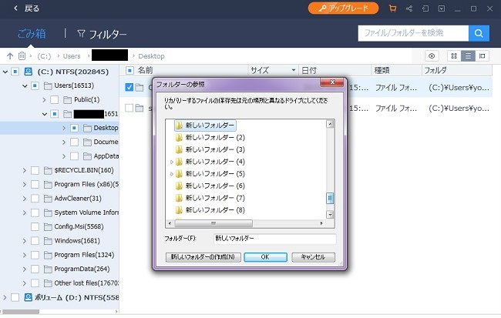Image resolution: width=501 pixels, height=318 pixels.
Task: Open the サイズ column dropdown arrow
Action: [x=294, y=70]
